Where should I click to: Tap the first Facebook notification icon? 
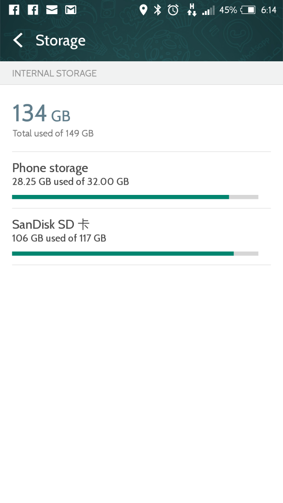click(x=14, y=10)
